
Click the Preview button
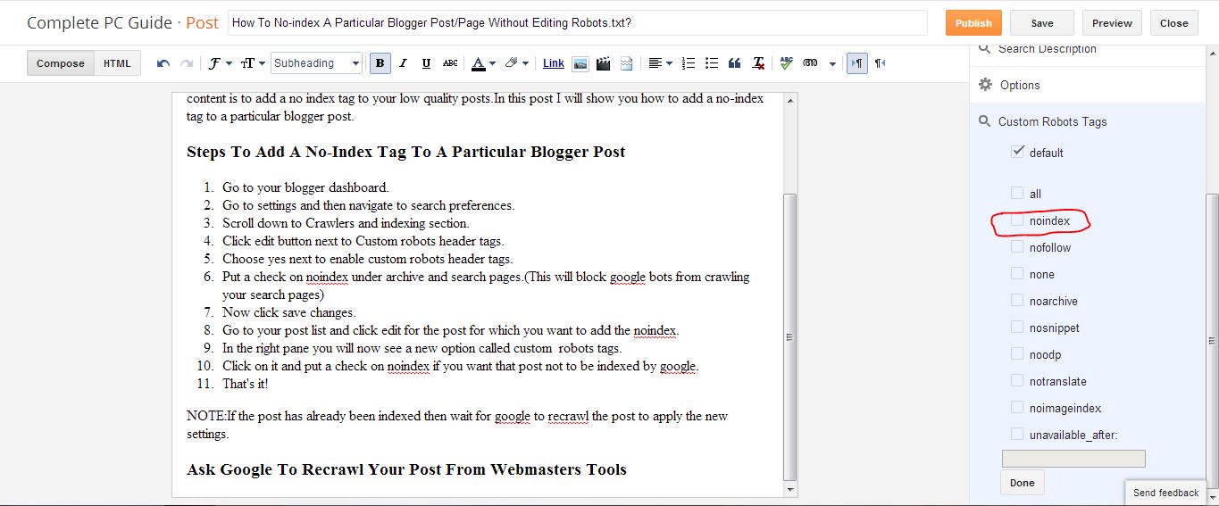pyautogui.click(x=1112, y=23)
